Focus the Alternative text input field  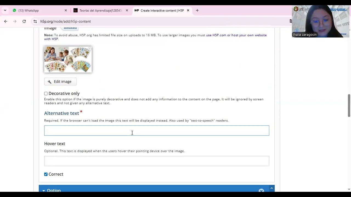[157, 131]
